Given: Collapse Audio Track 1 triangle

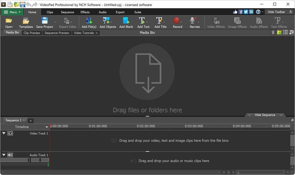Looking at the screenshot, I should coord(4,155).
